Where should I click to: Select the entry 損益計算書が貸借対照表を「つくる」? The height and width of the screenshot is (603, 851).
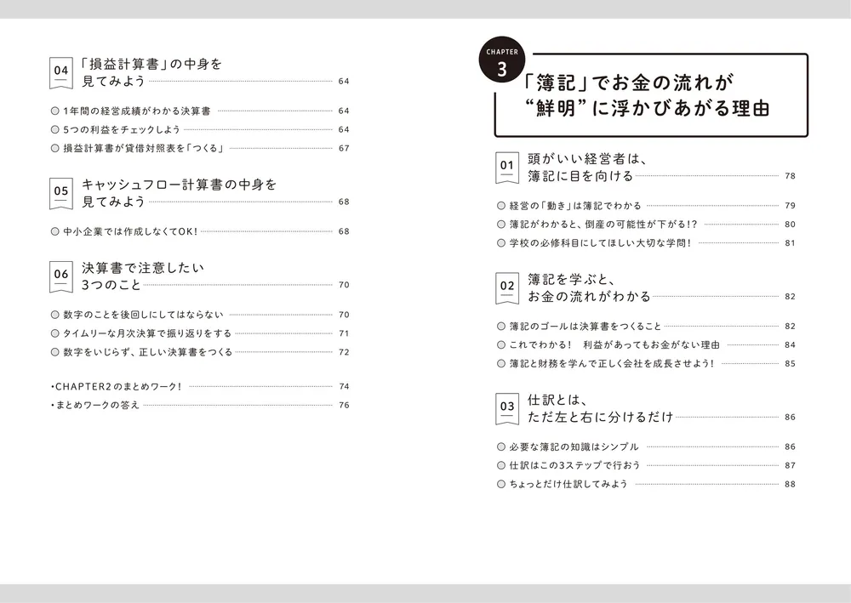pyautogui.click(x=144, y=148)
